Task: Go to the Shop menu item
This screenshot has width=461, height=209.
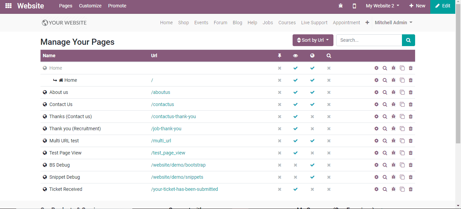Action: click(x=184, y=23)
